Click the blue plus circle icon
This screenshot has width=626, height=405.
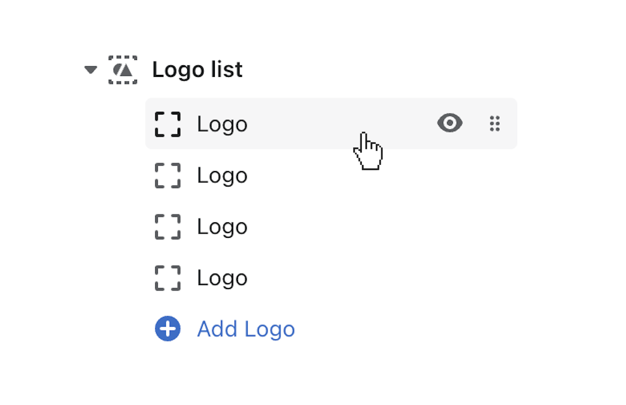click(x=168, y=329)
